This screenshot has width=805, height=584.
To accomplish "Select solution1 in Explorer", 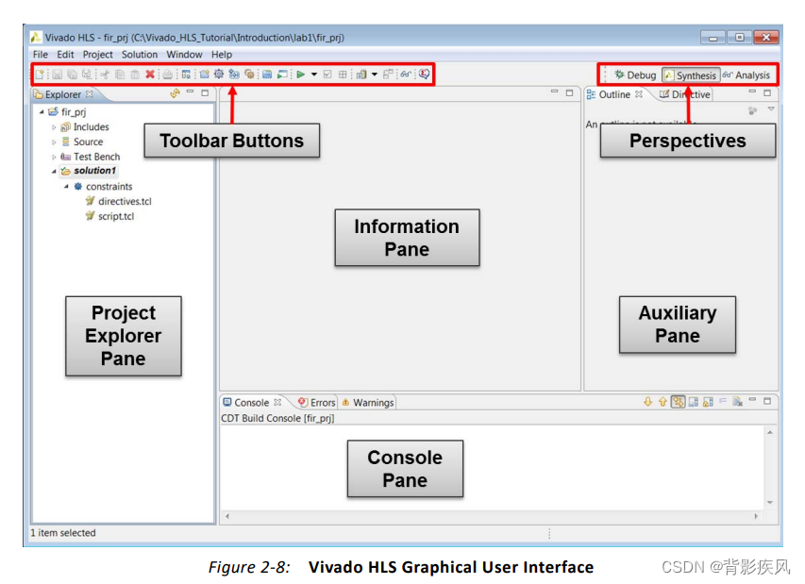I will pyautogui.click(x=89, y=171).
